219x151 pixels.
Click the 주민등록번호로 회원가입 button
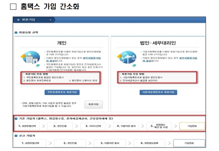pos(62,92)
